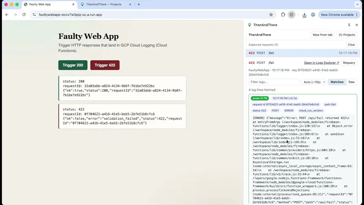Open in Logs Explorer link
Viewport: 364px width, 205px height.
[x=321, y=63]
